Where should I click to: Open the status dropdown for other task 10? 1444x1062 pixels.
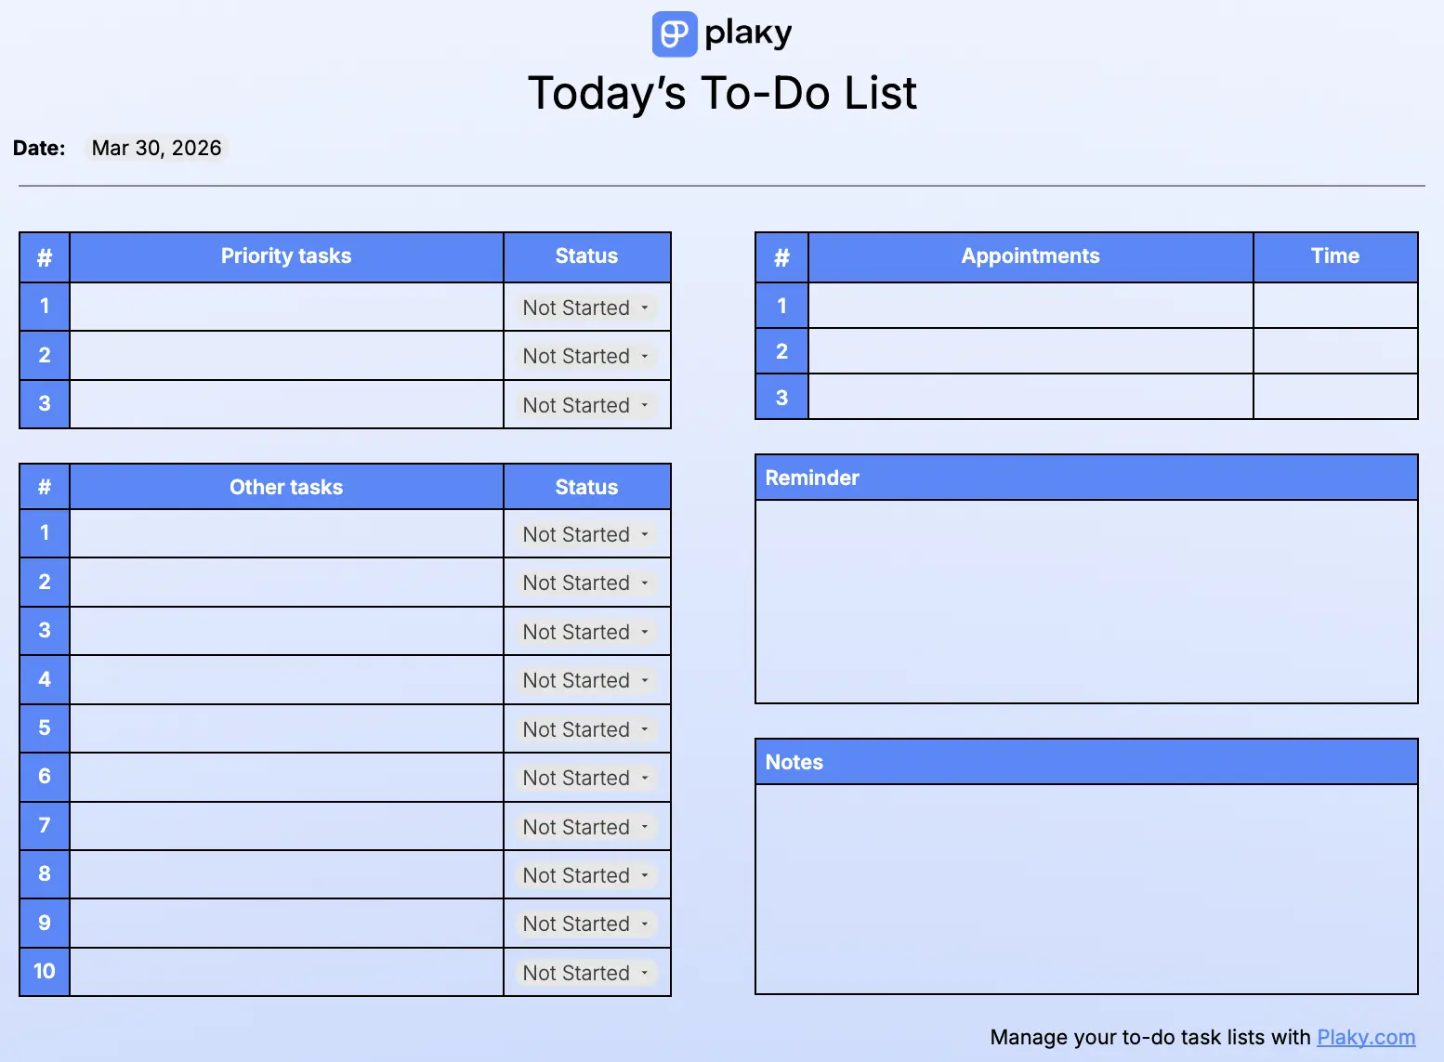pyautogui.click(x=586, y=973)
